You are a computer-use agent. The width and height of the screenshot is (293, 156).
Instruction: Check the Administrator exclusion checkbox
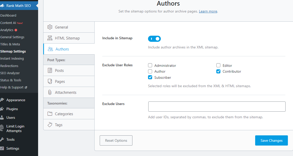point(150,65)
